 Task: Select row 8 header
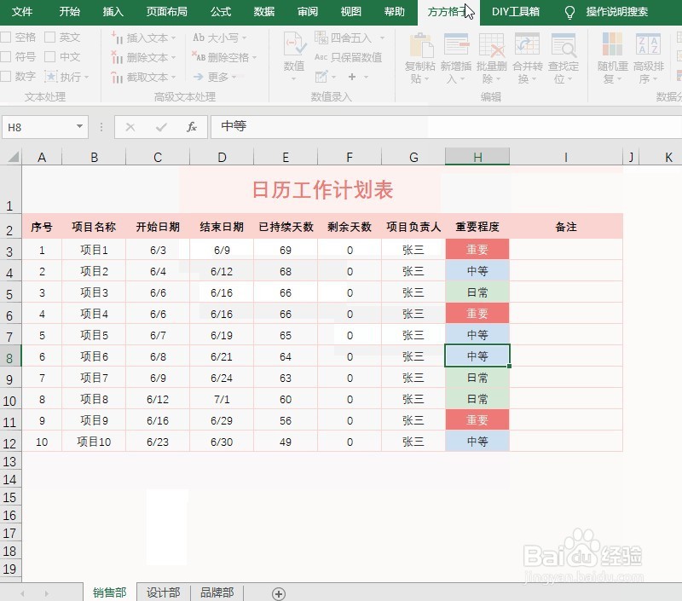(9, 357)
